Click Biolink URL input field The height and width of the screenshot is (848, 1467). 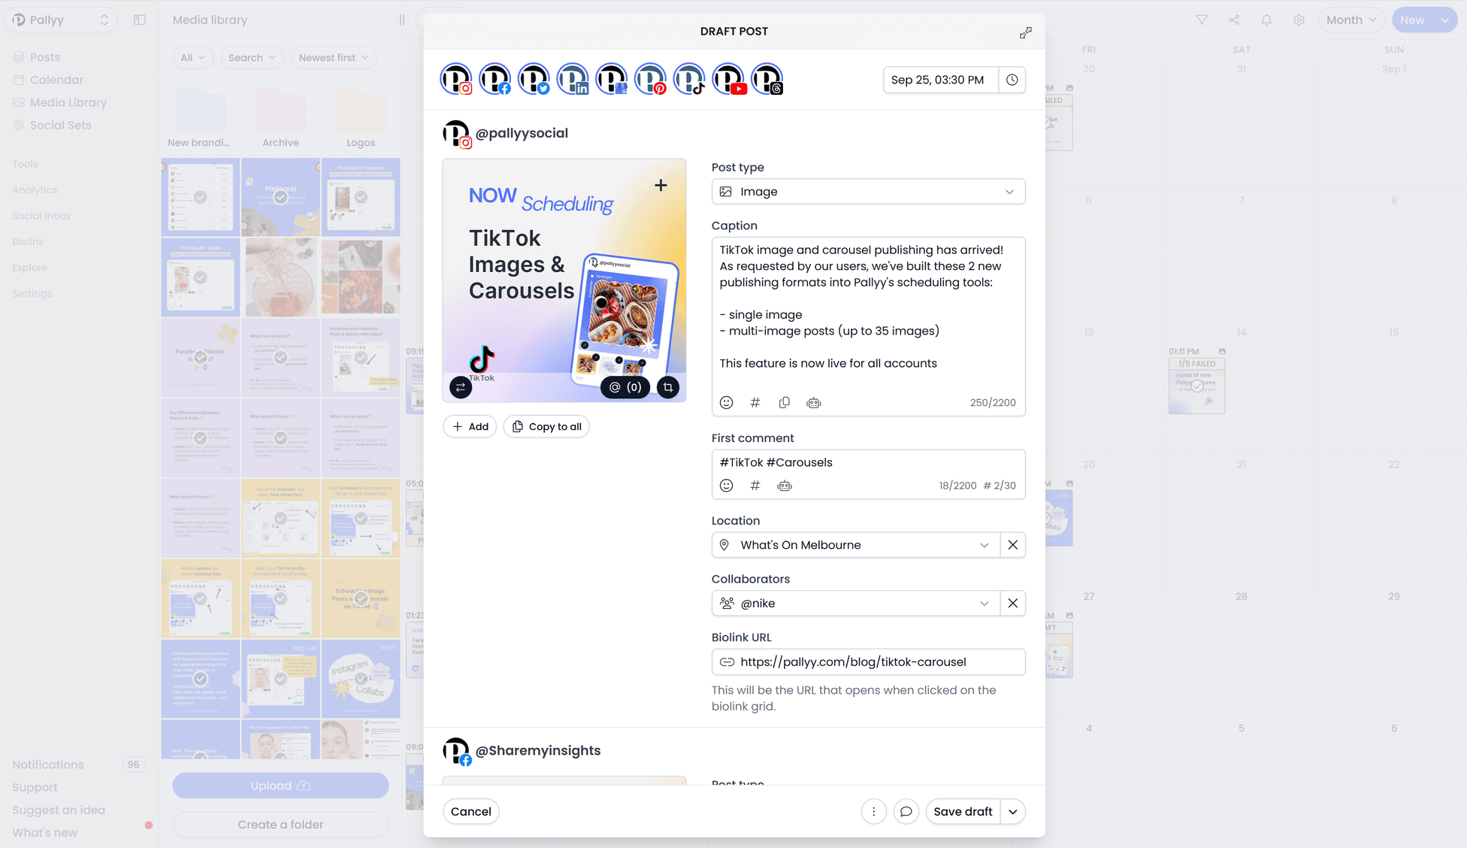coord(868,662)
